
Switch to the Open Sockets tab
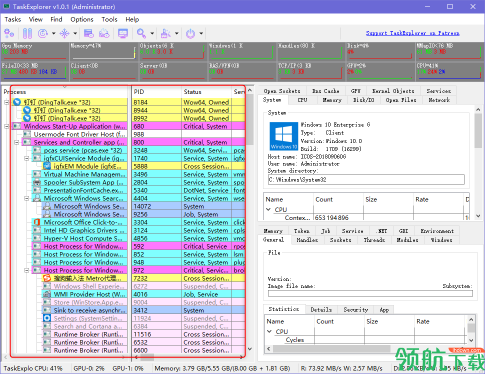click(x=282, y=91)
